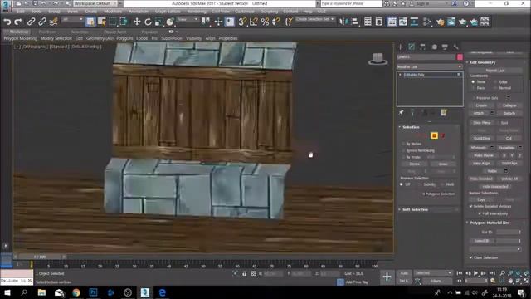This screenshot has height=299, width=531.
Task: Click the time slider handle
Action: coord(40,257)
